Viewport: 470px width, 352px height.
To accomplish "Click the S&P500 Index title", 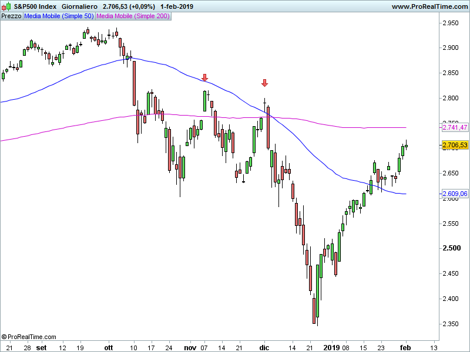I will (x=35, y=6).
